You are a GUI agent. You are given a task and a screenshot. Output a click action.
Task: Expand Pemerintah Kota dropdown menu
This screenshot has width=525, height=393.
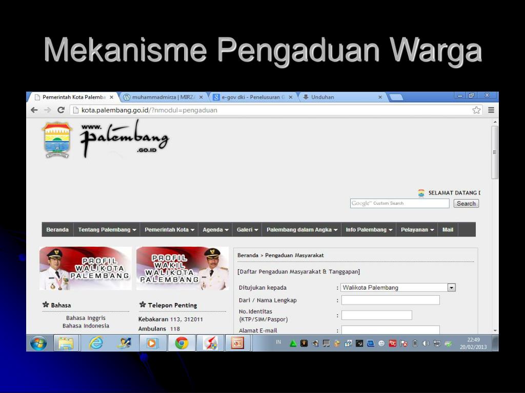coord(169,230)
